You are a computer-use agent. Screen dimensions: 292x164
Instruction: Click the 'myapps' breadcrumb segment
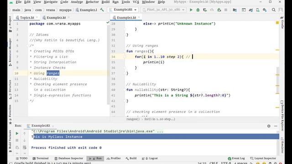(x=65, y=10)
